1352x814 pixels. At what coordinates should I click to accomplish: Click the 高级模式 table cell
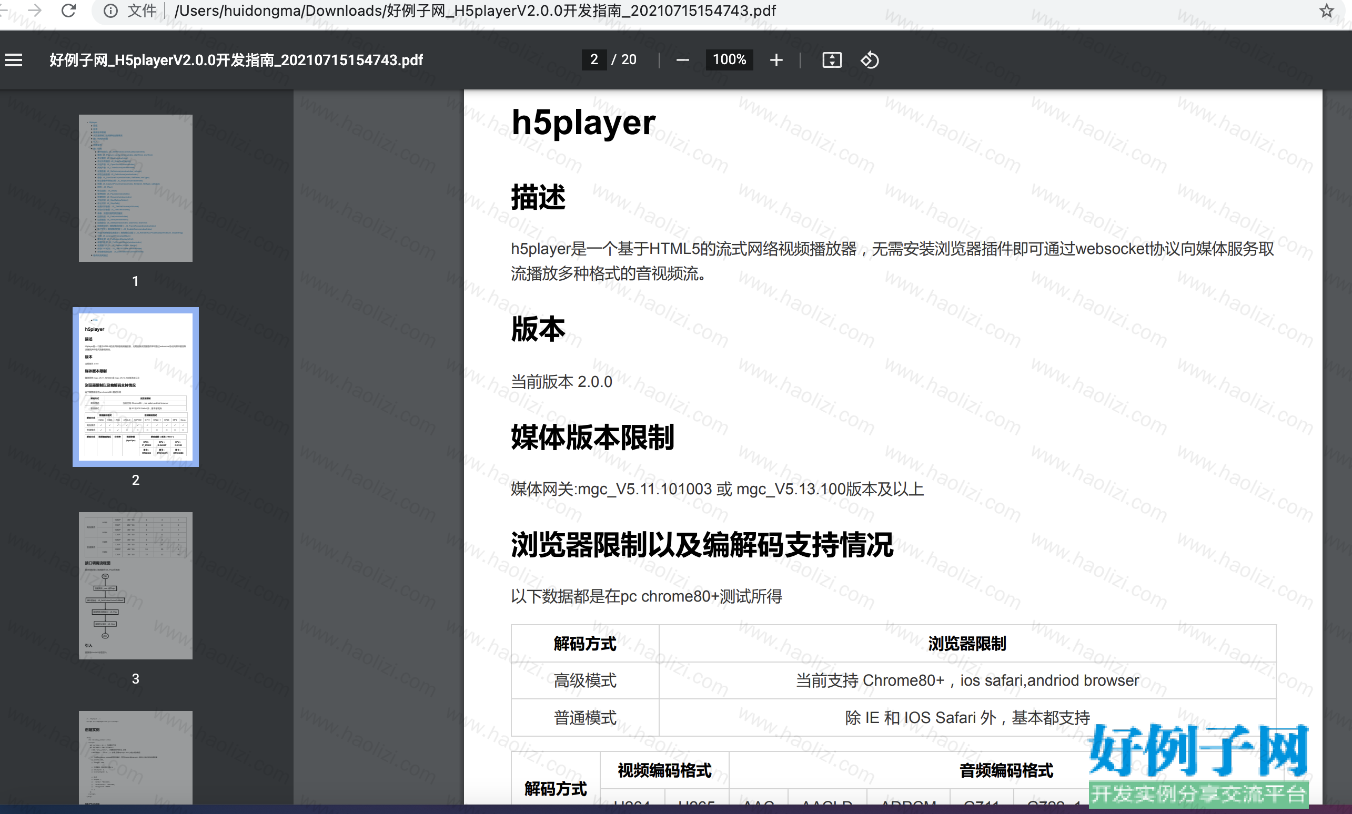(585, 680)
